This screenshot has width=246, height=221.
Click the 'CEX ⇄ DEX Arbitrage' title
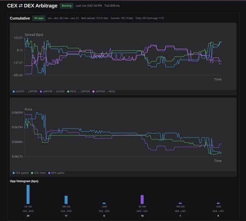(x=32, y=6)
